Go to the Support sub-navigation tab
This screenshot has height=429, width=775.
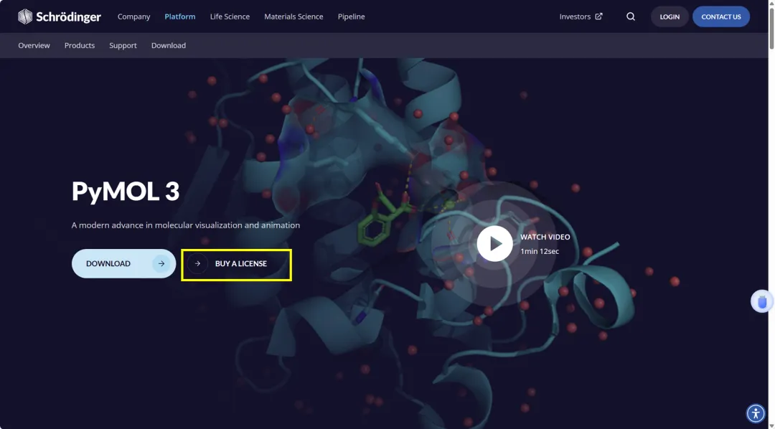[x=123, y=45]
